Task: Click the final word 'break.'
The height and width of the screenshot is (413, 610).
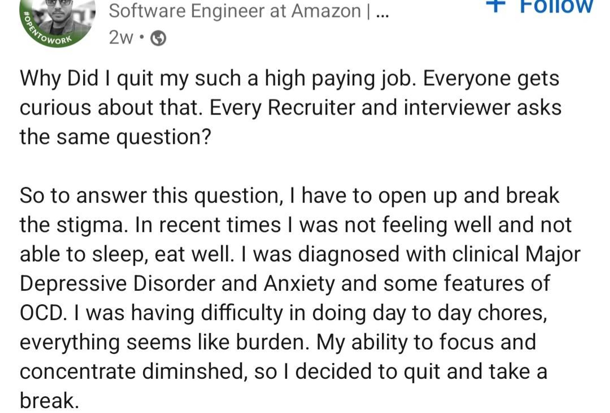Action: pyautogui.click(x=49, y=401)
